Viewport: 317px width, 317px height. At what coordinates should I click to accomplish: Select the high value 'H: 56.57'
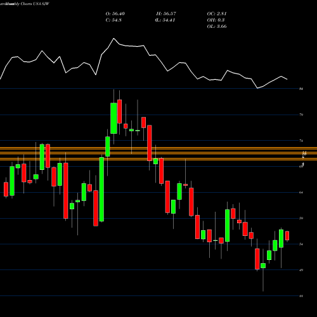click(x=166, y=14)
